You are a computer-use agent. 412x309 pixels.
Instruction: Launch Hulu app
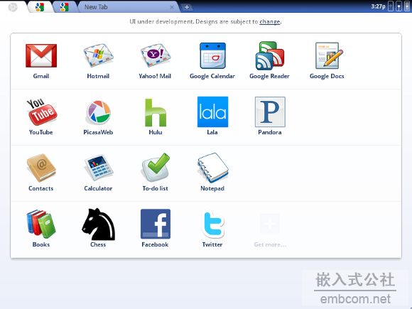[156, 112]
